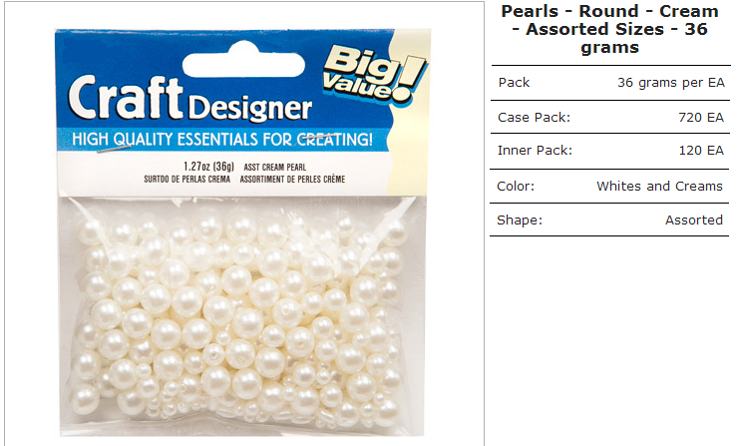The width and height of the screenshot is (739, 446).
Task: Click the 36 grams per EA value
Action: [671, 83]
